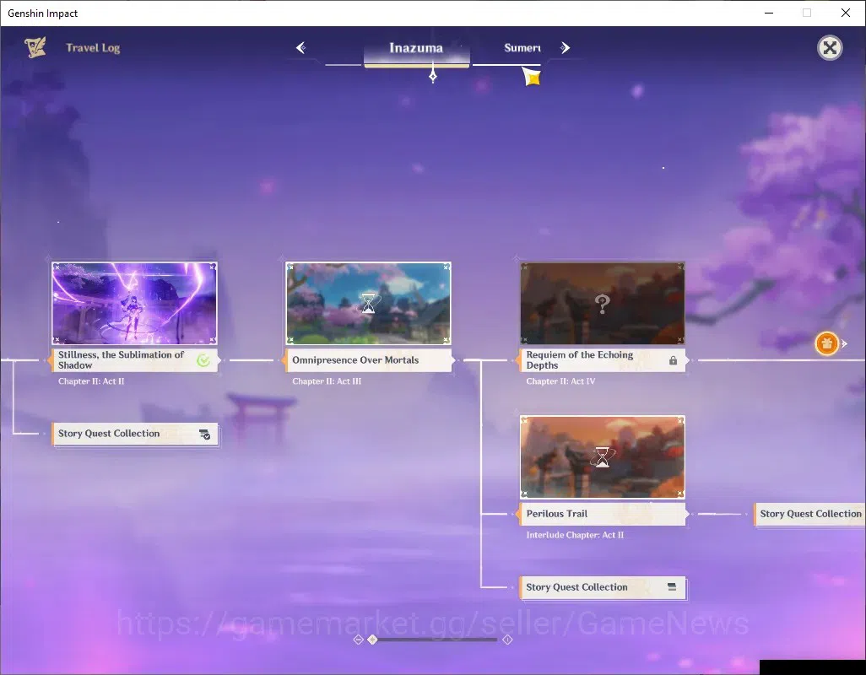Click the question mark on Requiem thumbnail
This screenshot has height=675, width=866.
pyautogui.click(x=602, y=304)
